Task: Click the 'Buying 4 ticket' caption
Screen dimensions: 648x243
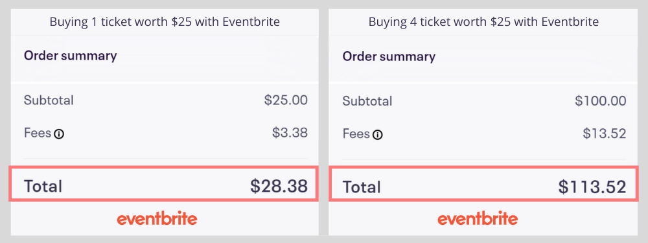Action: coord(483,21)
